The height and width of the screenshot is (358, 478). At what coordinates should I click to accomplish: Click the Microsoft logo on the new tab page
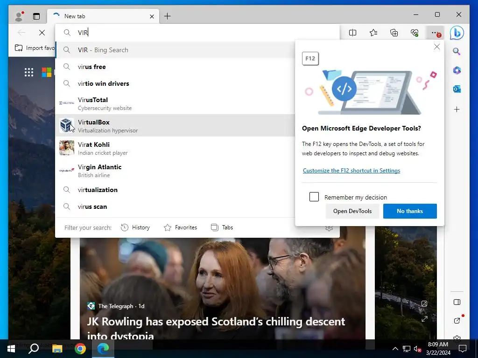47,72
